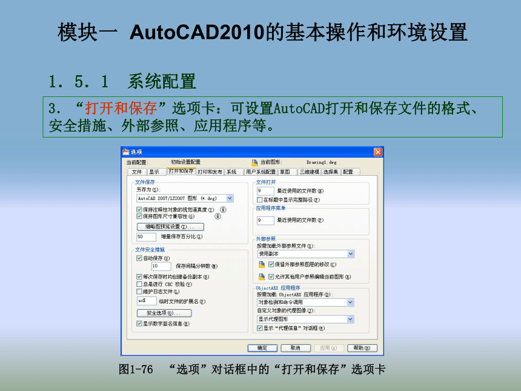521x391 pixels.
Task: Open help with the 帮助 button
Action: click(362, 348)
